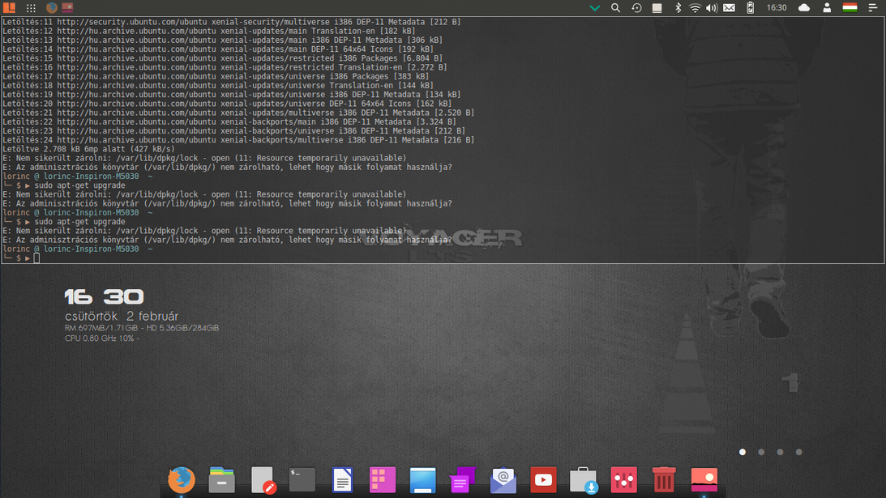Open the blue window desktop icon in dock
The image size is (886, 498).
(x=422, y=480)
